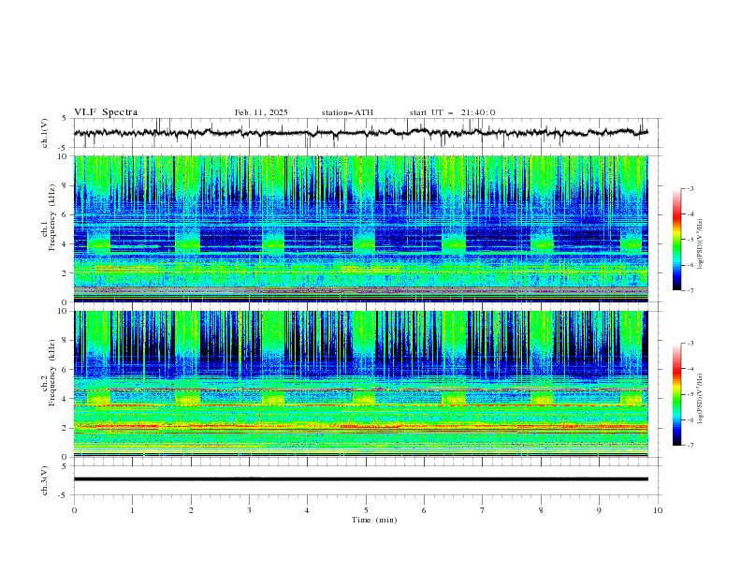Click the ch.1 colorbar log(PSD) label
This screenshot has height=573, width=741.
click(x=702, y=244)
